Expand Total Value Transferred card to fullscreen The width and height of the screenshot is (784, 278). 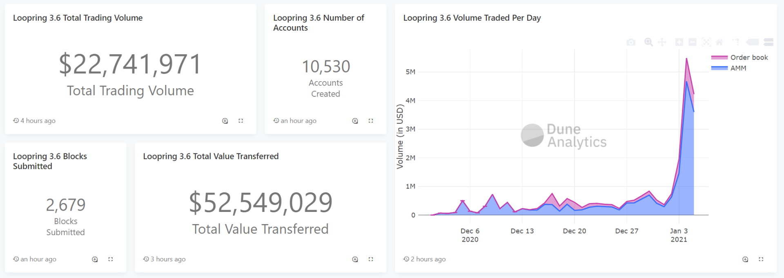pyautogui.click(x=371, y=259)
